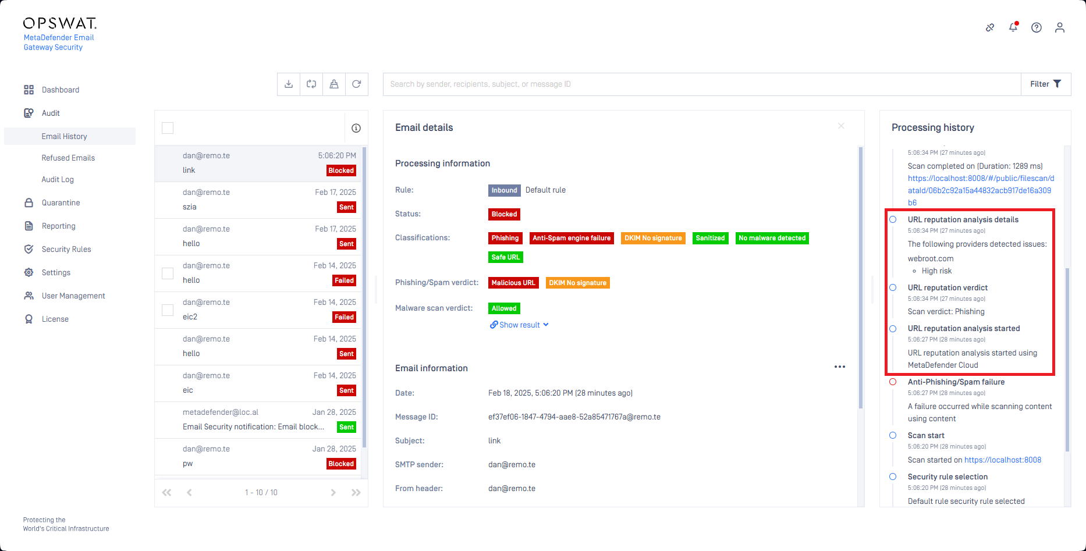Screen dimensions: 1086x551
Task: Select the 'szia' email row
Action: [258, 200]
